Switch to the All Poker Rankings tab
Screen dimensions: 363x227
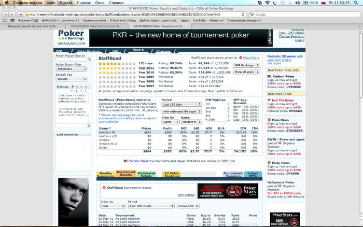point(172,175)
